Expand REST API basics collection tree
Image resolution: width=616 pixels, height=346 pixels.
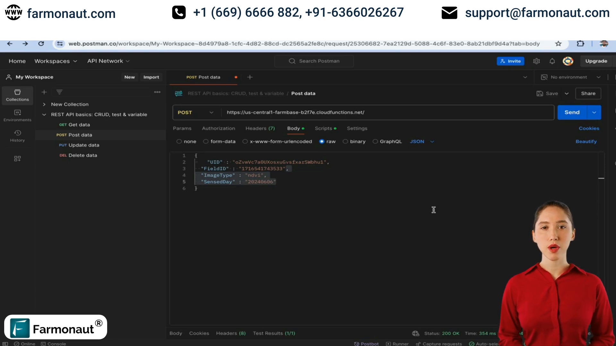click(x=44, y=114)
